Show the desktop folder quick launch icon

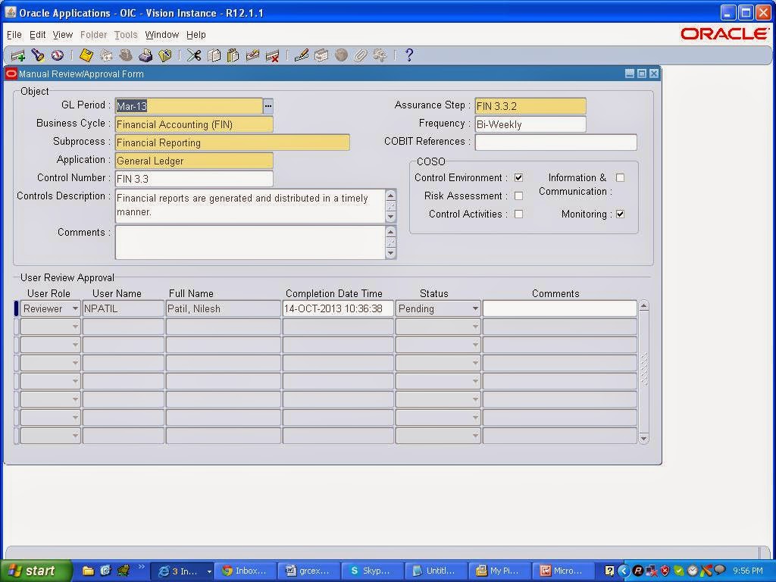88,571
